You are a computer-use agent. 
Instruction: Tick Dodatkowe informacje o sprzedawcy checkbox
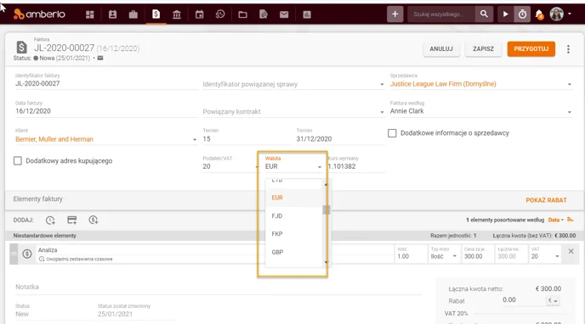(x=392, y=133)
